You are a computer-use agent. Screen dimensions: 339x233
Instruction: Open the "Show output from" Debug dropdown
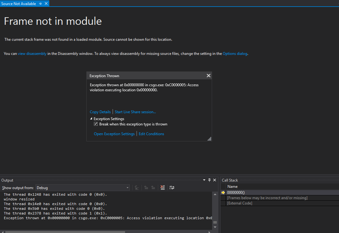[127, 188]
